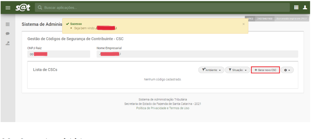Focus the 'Buscar aplicações' search field
The width and height of the screenshot is (311, 139).
coord(124,7)
